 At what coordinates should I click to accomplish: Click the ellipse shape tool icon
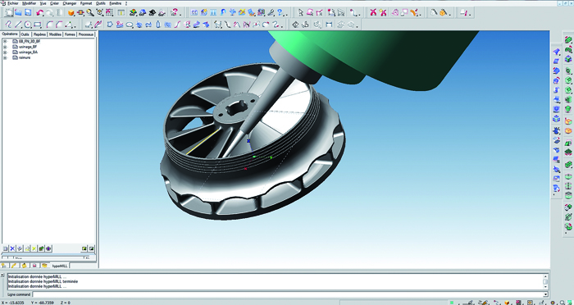click(x=130, y=25)
